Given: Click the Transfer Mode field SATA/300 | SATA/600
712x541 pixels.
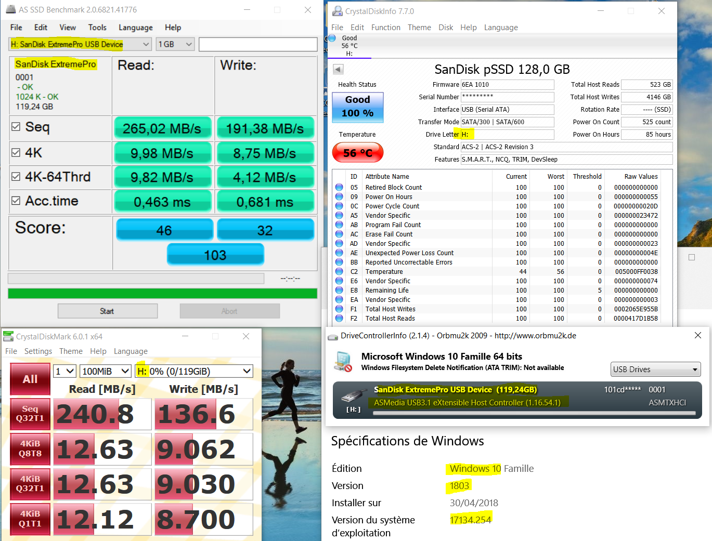Looking at the screenshot, I should [508, 122].
